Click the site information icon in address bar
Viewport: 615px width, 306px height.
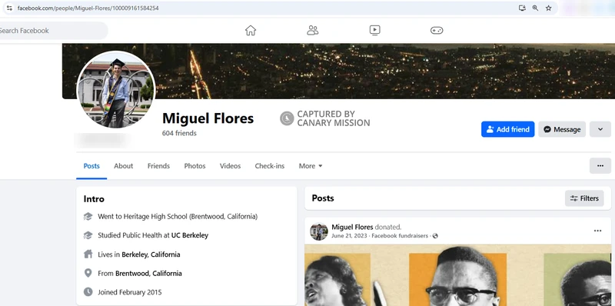tap(9, 8)
